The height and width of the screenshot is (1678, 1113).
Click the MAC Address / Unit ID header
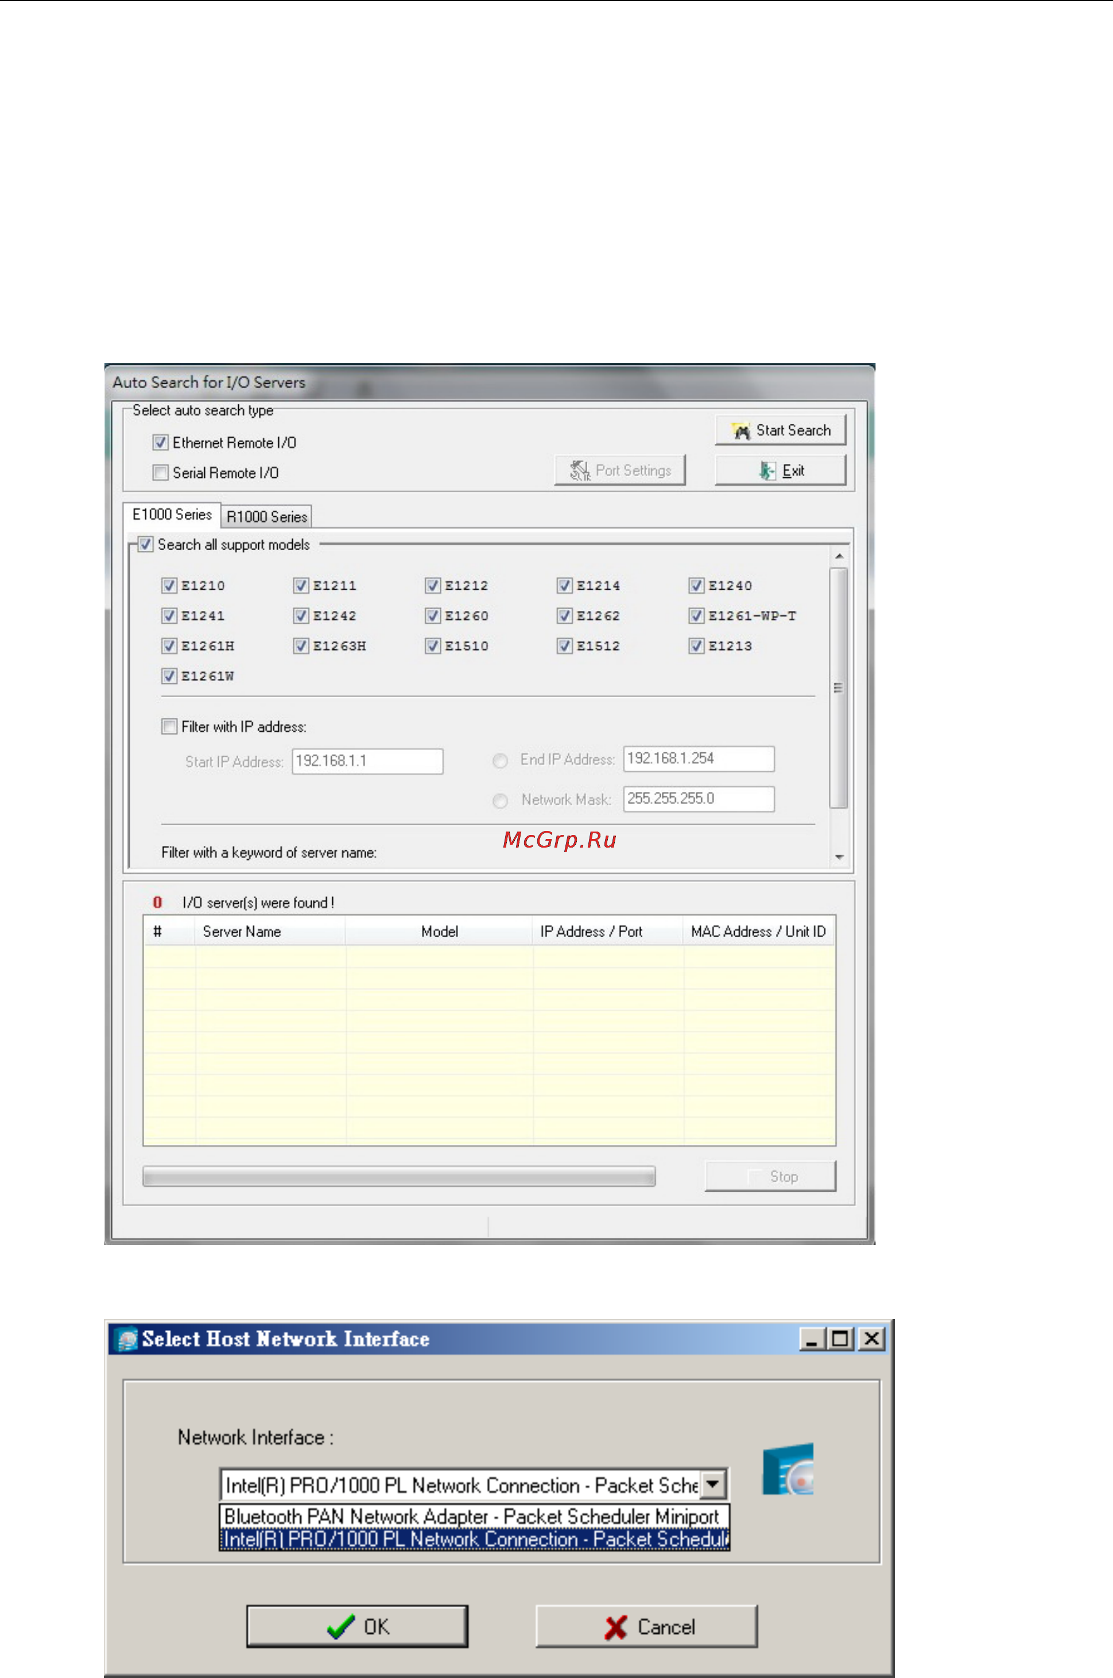[759, 931]
